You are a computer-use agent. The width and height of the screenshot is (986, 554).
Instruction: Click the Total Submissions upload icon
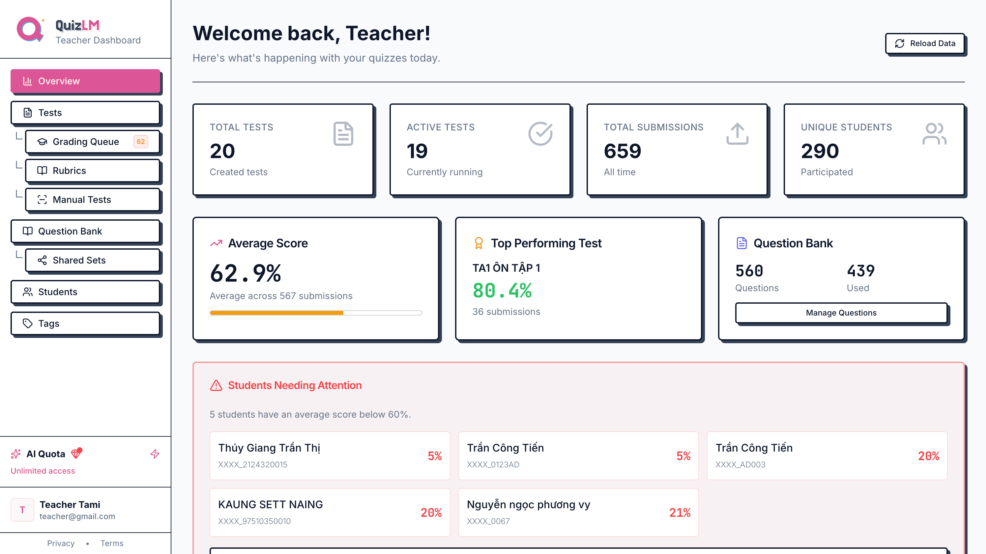coord(737,133)
